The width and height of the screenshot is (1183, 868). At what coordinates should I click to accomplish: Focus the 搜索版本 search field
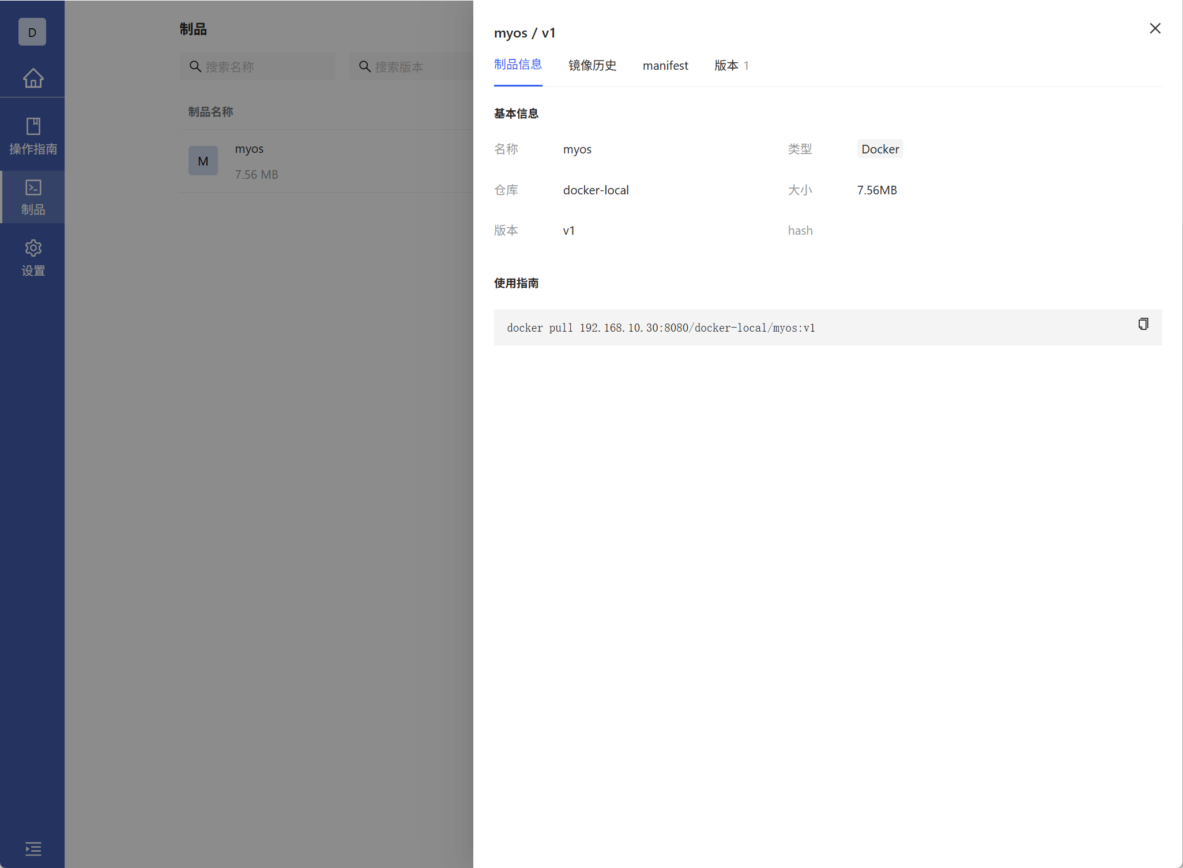point(421,67)
